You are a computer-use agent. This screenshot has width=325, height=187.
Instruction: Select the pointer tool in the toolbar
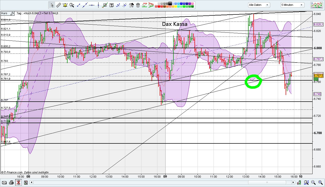click(52, 5)
